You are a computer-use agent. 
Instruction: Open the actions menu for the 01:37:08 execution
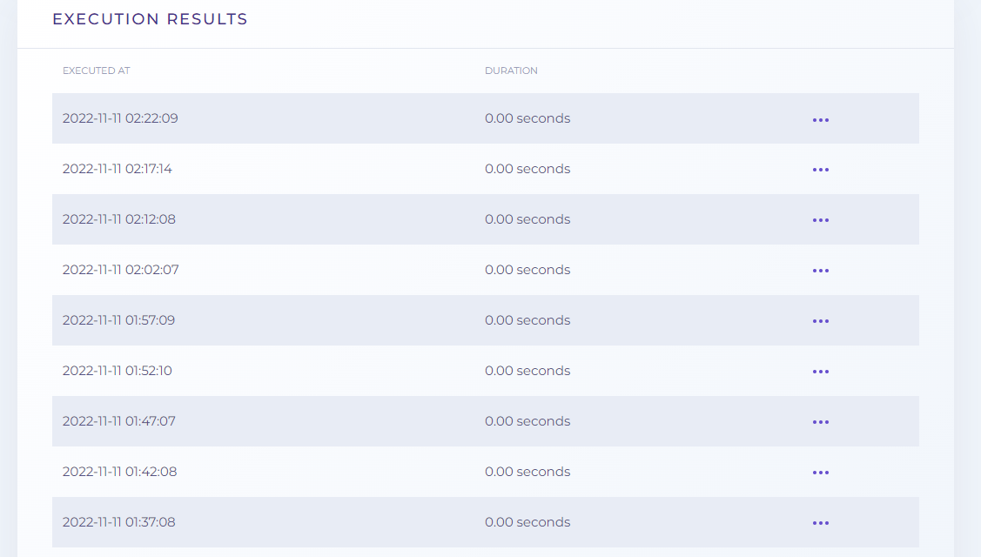(820, 522)
